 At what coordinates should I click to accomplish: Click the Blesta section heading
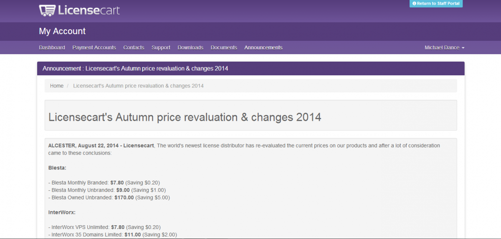coord(58,168)
